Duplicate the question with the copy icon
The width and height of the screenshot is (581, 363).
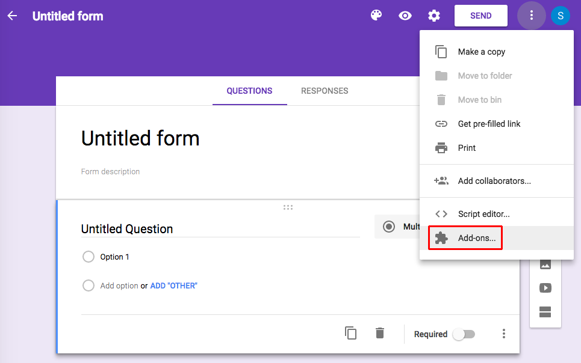pos(350,333)
